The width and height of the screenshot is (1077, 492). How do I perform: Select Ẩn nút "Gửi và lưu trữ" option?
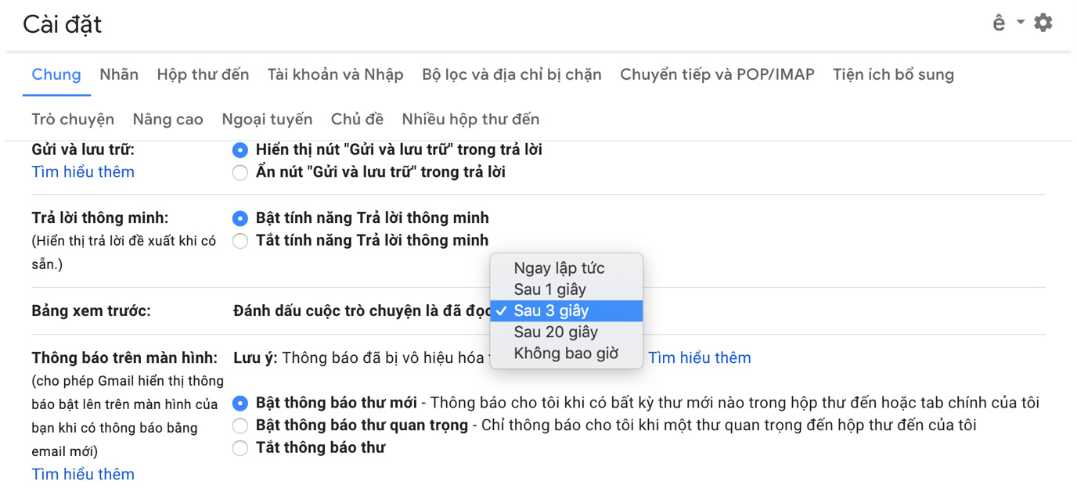[x=240, y=173]
